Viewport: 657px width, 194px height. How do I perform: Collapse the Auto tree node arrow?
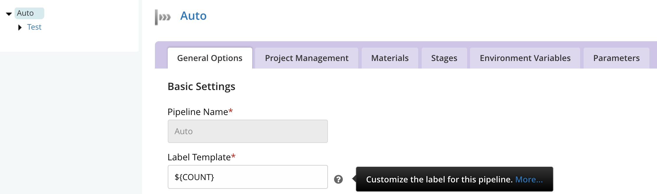9,14
